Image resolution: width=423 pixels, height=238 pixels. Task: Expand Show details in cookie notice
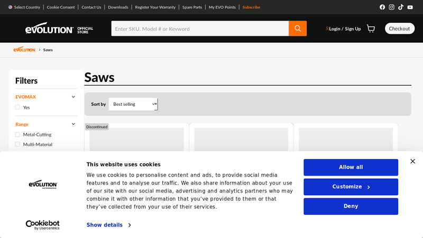point(108,225)
